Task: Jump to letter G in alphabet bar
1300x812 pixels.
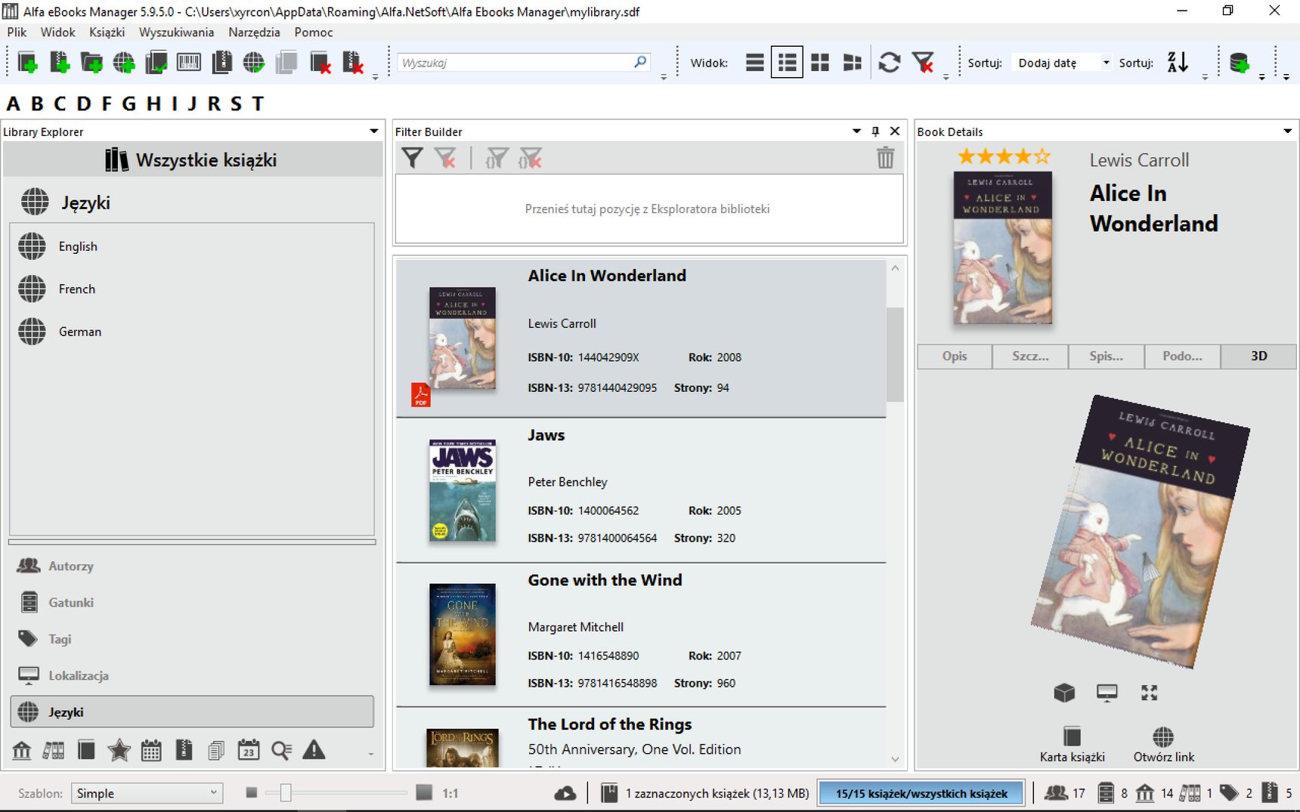Action: click(x=128, y=103)
